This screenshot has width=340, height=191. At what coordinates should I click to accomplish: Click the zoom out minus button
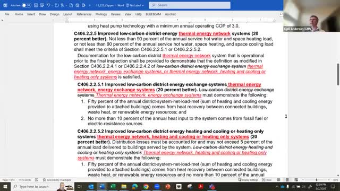[303, 180]
